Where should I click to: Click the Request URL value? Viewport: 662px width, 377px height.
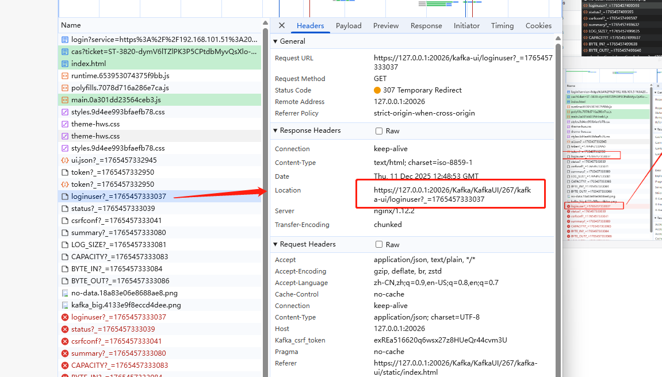tap(463, 63)
